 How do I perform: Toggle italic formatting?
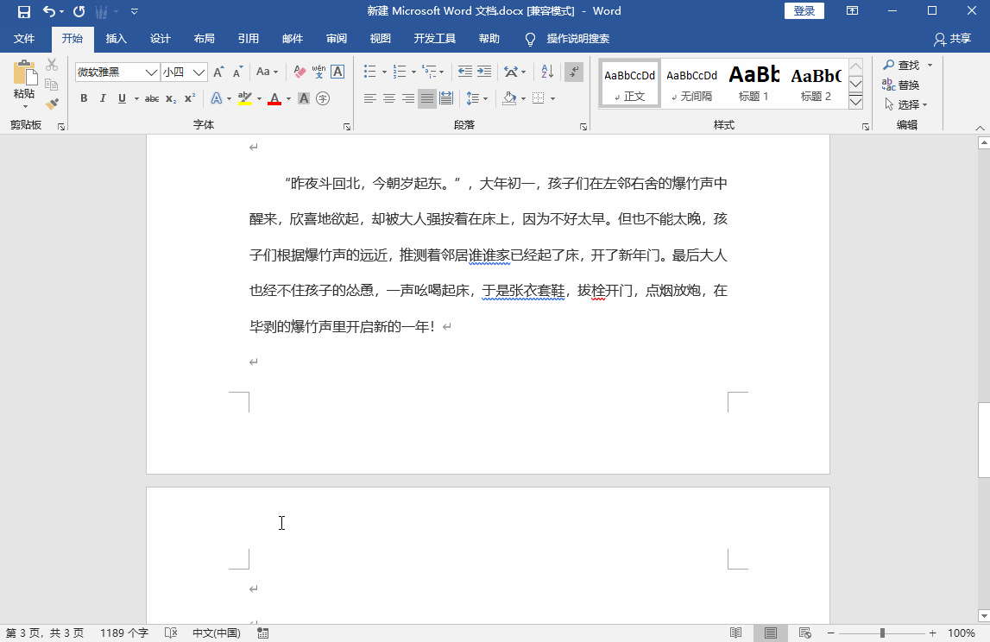pyautogui.click(x=103, y=98)
